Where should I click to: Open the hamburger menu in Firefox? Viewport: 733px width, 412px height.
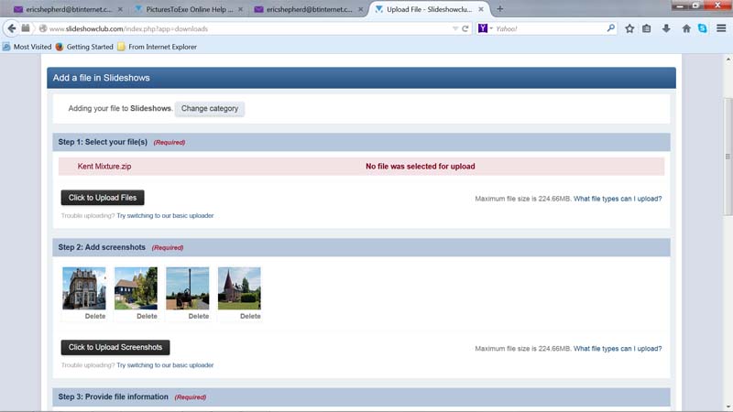pos(721,28)
